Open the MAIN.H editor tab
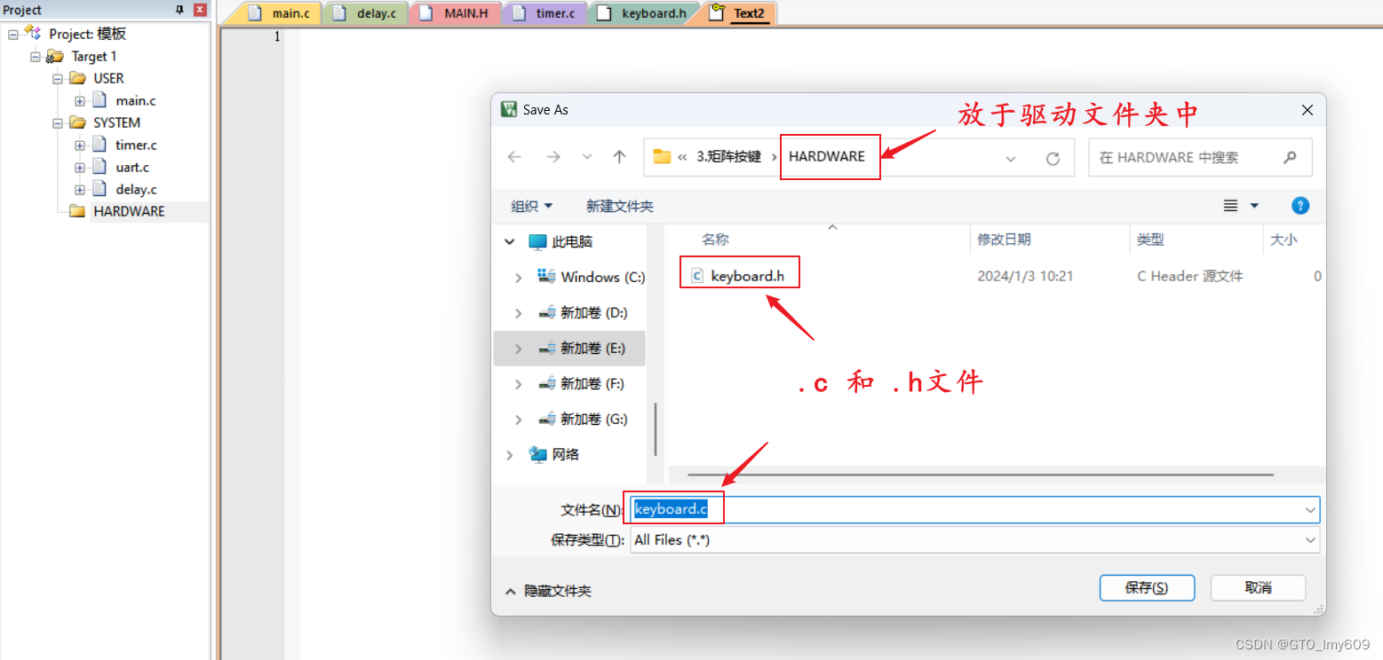This screenshot has width=1383, height=660. click(456, 13)
